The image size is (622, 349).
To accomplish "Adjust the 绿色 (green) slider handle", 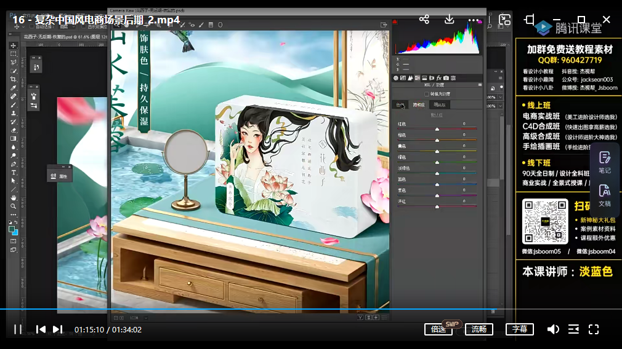I will pos(437,162).
